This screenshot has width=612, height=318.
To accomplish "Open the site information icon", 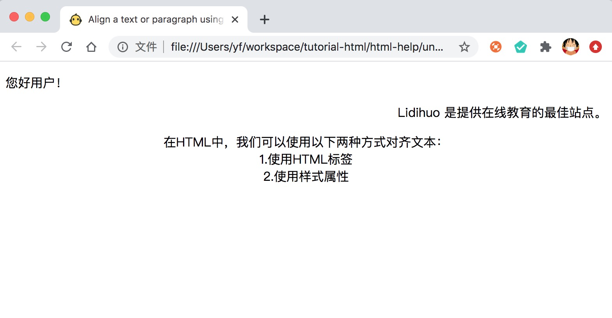I will coord(123,47).
